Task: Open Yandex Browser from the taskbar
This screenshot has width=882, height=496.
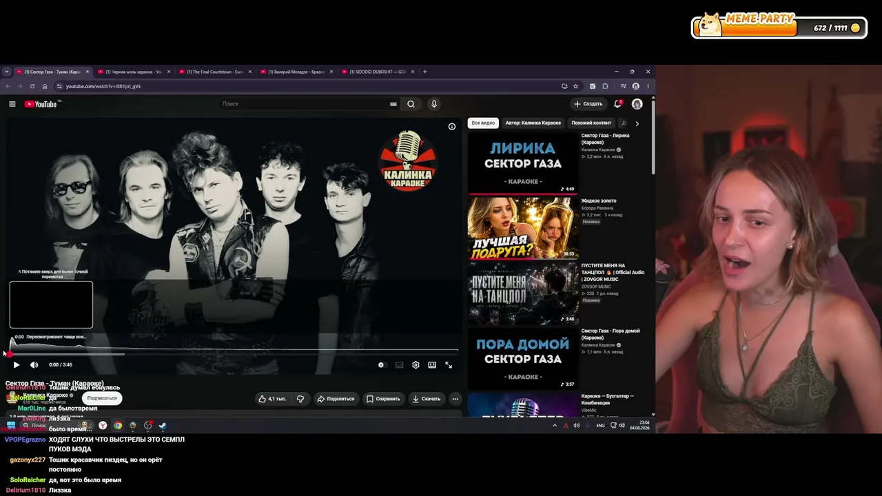Action: click(x=103, y=426)
